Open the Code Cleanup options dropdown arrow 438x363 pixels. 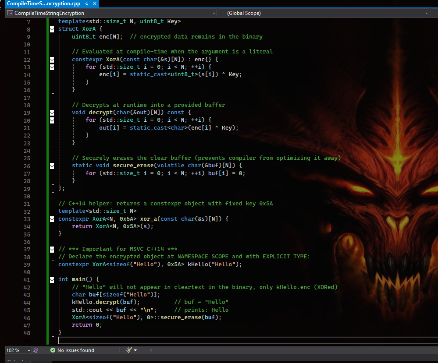click(135, 350)
